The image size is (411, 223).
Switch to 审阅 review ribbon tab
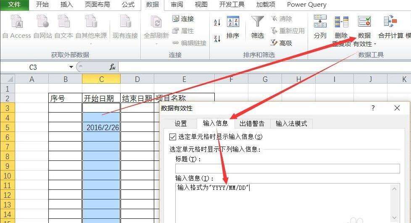(177, 5)
